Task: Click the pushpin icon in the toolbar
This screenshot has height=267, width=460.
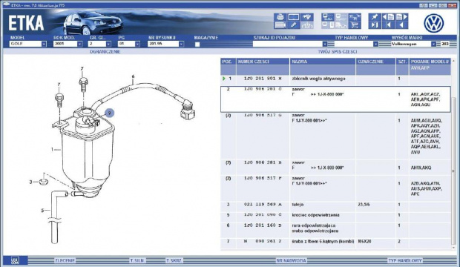Action: pos(375,17)
